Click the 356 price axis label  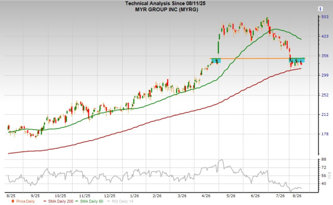pos(325,56)
